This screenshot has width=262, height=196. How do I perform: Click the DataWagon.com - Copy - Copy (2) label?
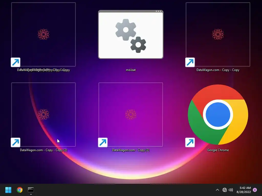click(43, 150)
